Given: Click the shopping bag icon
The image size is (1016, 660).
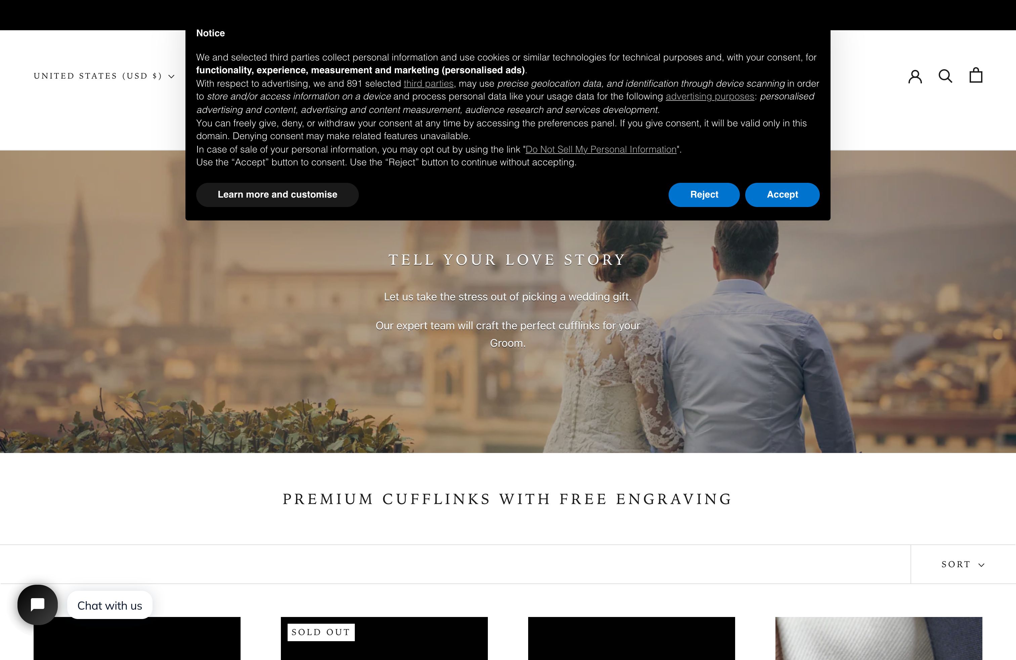Looking at the screenshot, I should [976, 75].
